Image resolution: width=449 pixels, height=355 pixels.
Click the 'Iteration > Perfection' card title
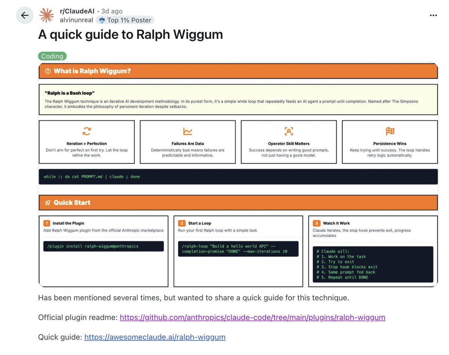[x=87, y=144]
